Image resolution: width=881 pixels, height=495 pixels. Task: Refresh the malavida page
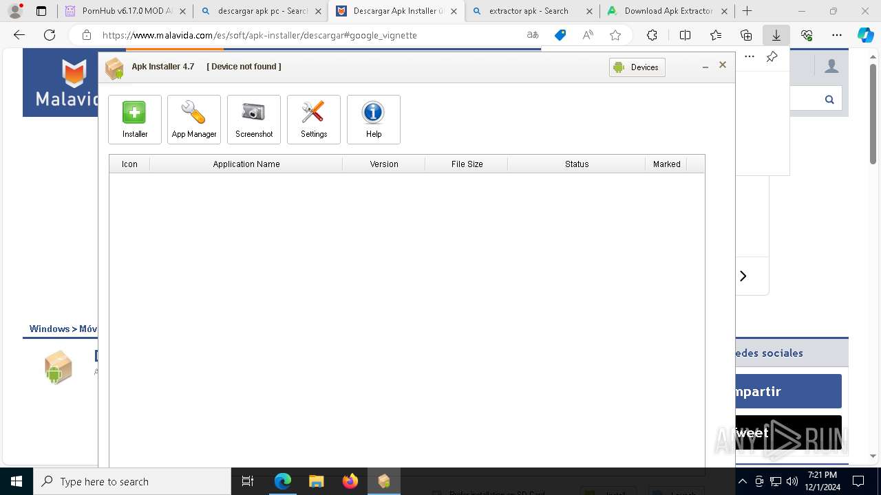click(50, 35)
